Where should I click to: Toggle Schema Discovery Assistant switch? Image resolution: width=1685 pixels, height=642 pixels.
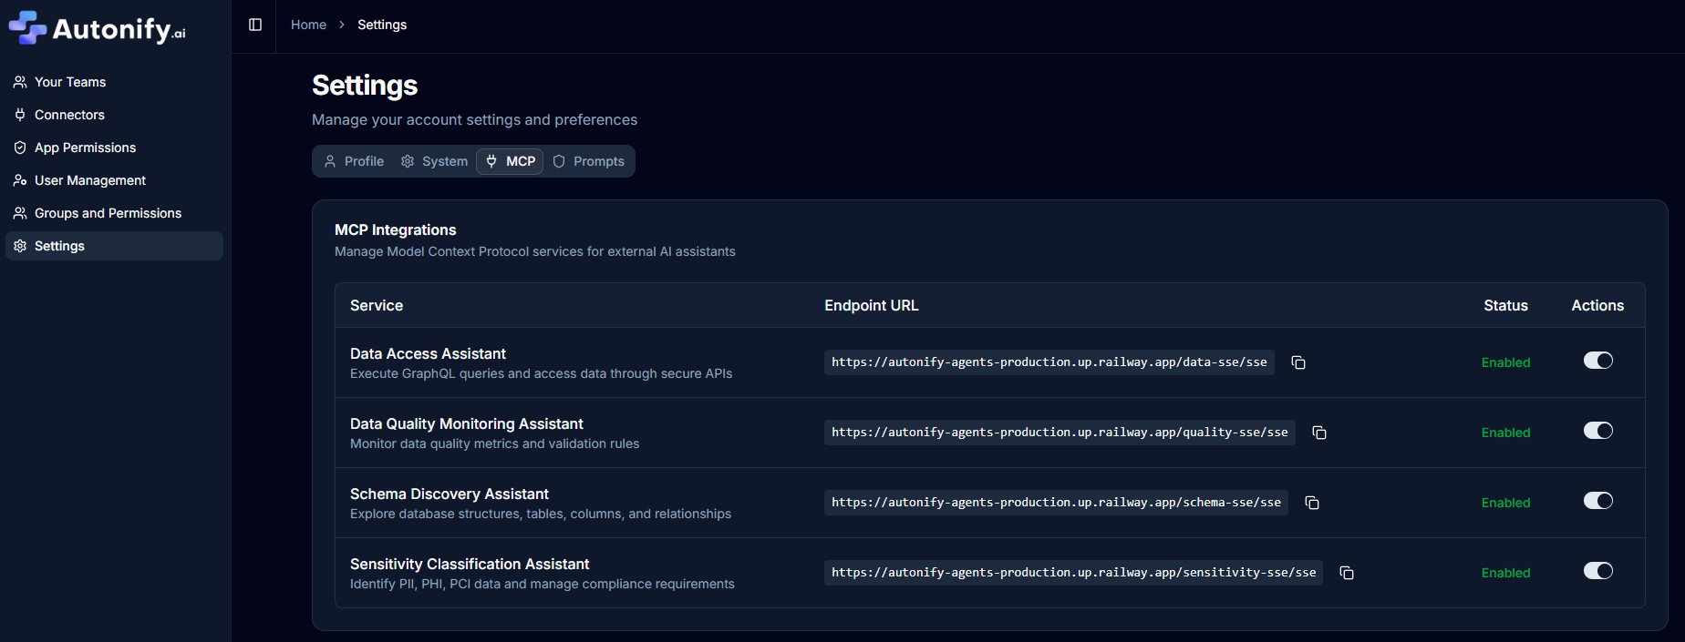pos(1598,501)
